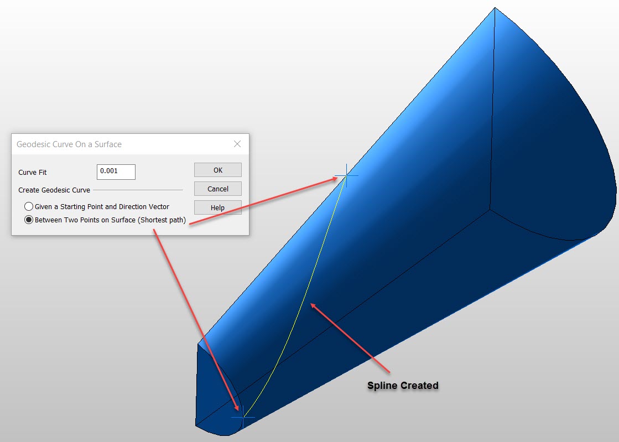Screen dimensions: 619x442
Task: Click inside the Curve Fit value field
Action: 116,171
